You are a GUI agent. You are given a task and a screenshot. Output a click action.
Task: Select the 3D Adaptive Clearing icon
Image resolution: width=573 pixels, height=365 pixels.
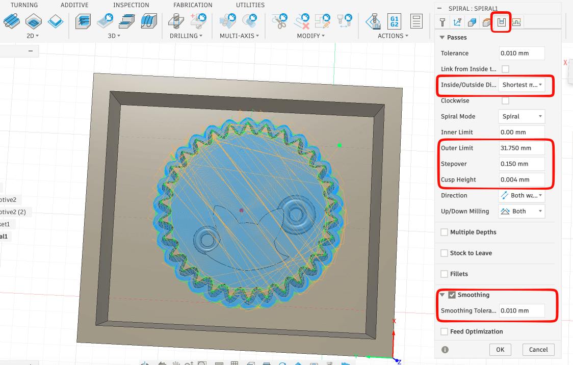(83, 21)
